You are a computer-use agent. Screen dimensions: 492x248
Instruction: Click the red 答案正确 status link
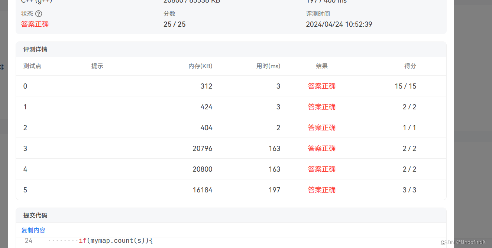(x=35, y=24)
